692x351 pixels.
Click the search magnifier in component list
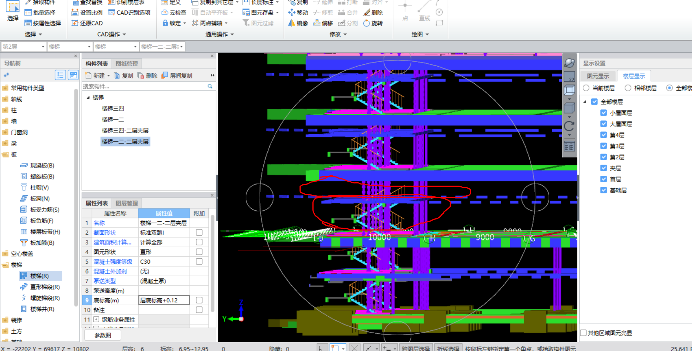pyautogui.click(x=210, y=86)
